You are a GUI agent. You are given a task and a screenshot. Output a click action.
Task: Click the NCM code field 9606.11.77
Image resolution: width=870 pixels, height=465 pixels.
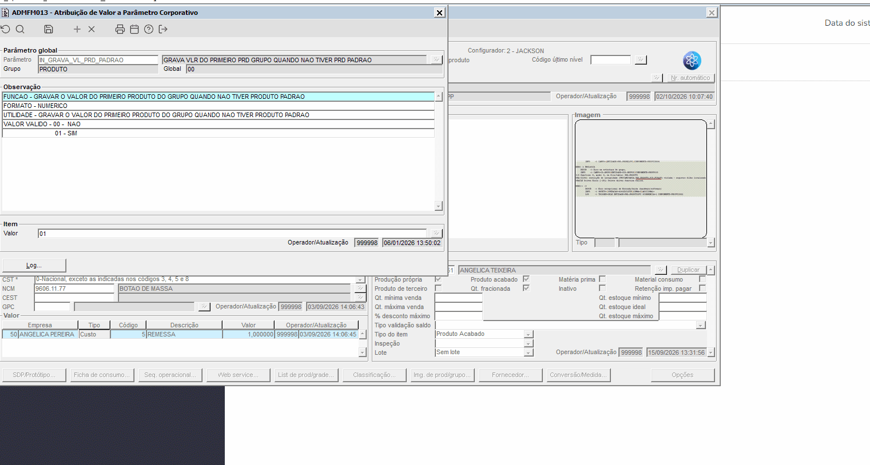coord(74,288)
